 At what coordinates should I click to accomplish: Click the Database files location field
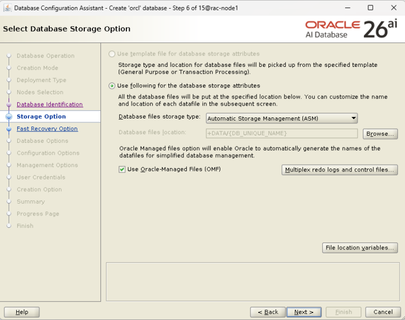click(282, 134)
